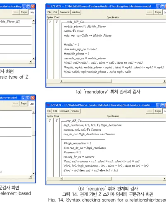The width and height of the screenshot is (166, 202).
Task: Click right scroll arrow in mda_MP_Ca window
Action: click(x=164, y=81)
